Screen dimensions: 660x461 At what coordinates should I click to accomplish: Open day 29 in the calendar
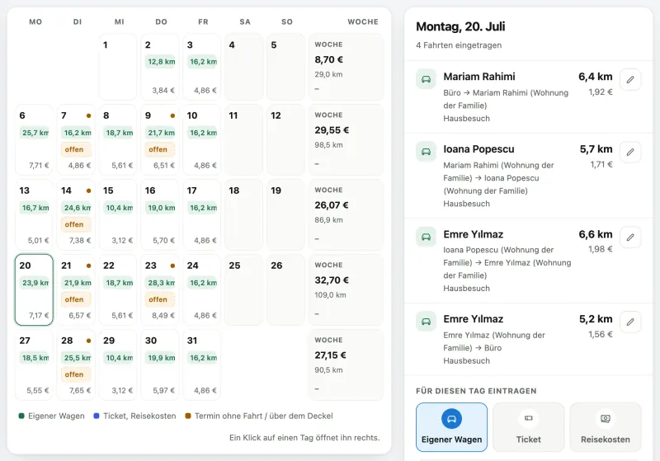118,365
